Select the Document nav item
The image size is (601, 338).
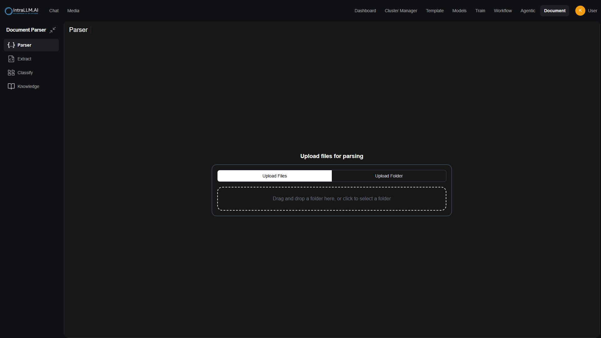pos(555,11)
